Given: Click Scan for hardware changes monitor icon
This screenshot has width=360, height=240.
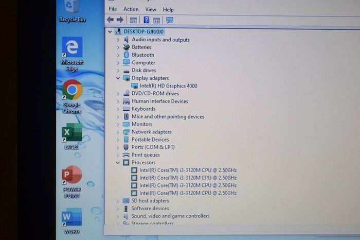Looking at the screenshot, I should click(170, 20).
